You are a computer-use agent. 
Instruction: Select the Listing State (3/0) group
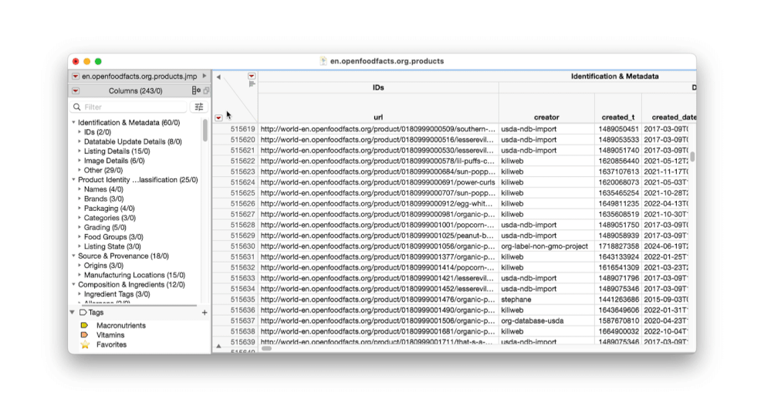(x=113, y=246)
